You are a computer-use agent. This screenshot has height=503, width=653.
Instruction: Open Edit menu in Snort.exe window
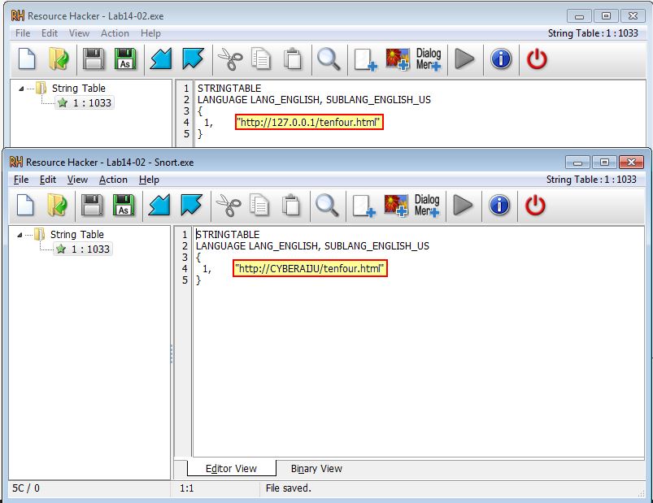coord(48,180)
